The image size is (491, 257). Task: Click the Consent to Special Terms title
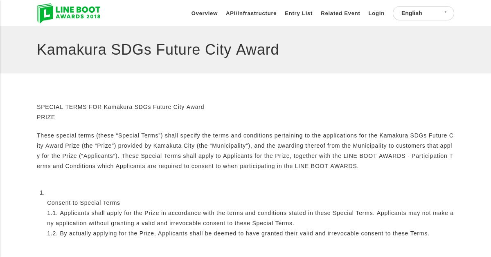[x=83, y=203]
